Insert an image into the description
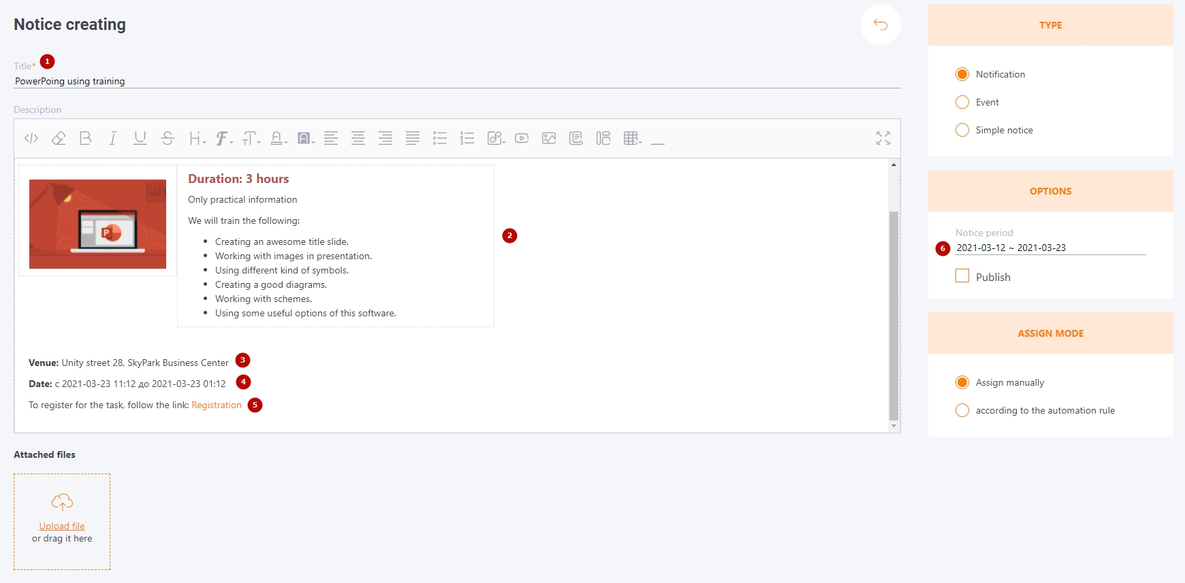This screenshot has height=583, width=1185. [549, 139]
